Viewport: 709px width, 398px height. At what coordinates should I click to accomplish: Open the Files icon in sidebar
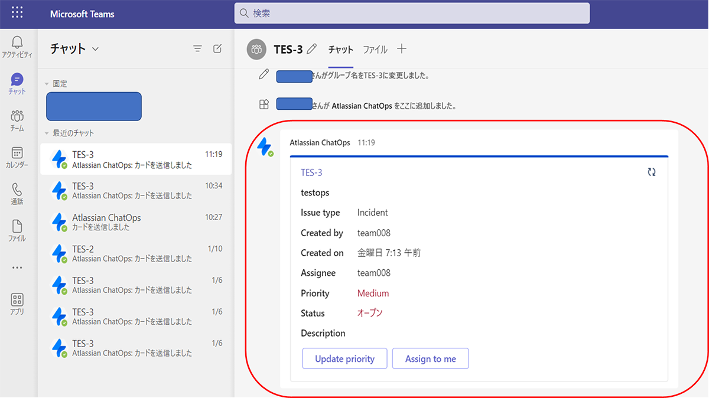17,227
